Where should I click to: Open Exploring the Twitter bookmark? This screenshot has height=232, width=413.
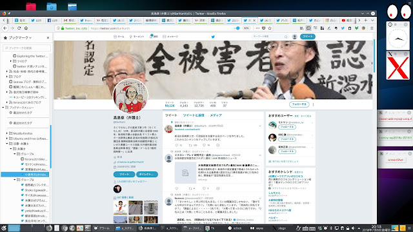[30, 56]
